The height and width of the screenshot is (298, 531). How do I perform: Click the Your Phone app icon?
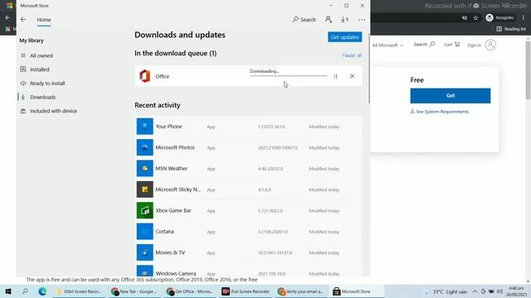click(145, 127)
